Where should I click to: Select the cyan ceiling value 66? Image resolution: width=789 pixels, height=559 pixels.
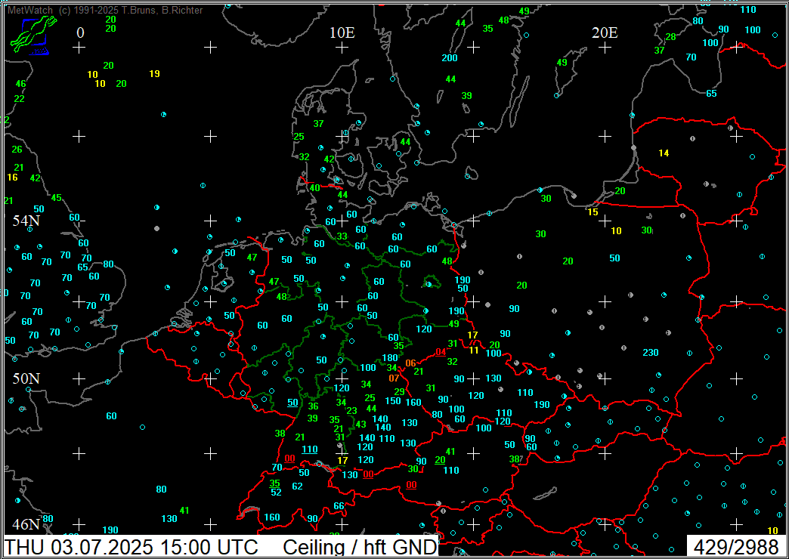339,506
